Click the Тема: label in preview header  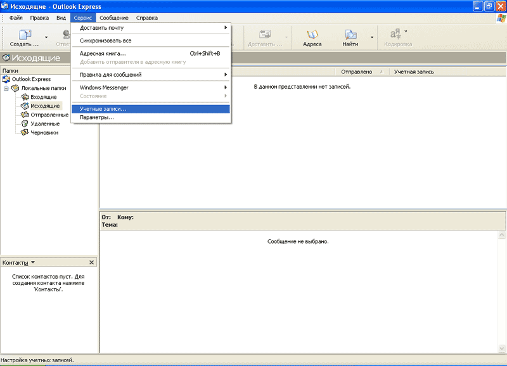(x=110, y=225)
